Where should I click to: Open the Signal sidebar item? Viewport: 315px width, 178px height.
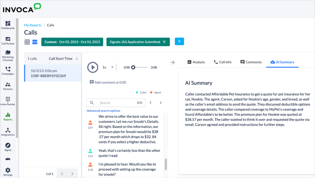point(8,147)
